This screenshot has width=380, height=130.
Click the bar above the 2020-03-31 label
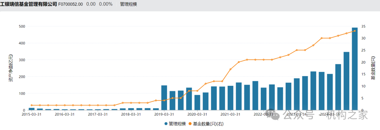coord(197,103)
